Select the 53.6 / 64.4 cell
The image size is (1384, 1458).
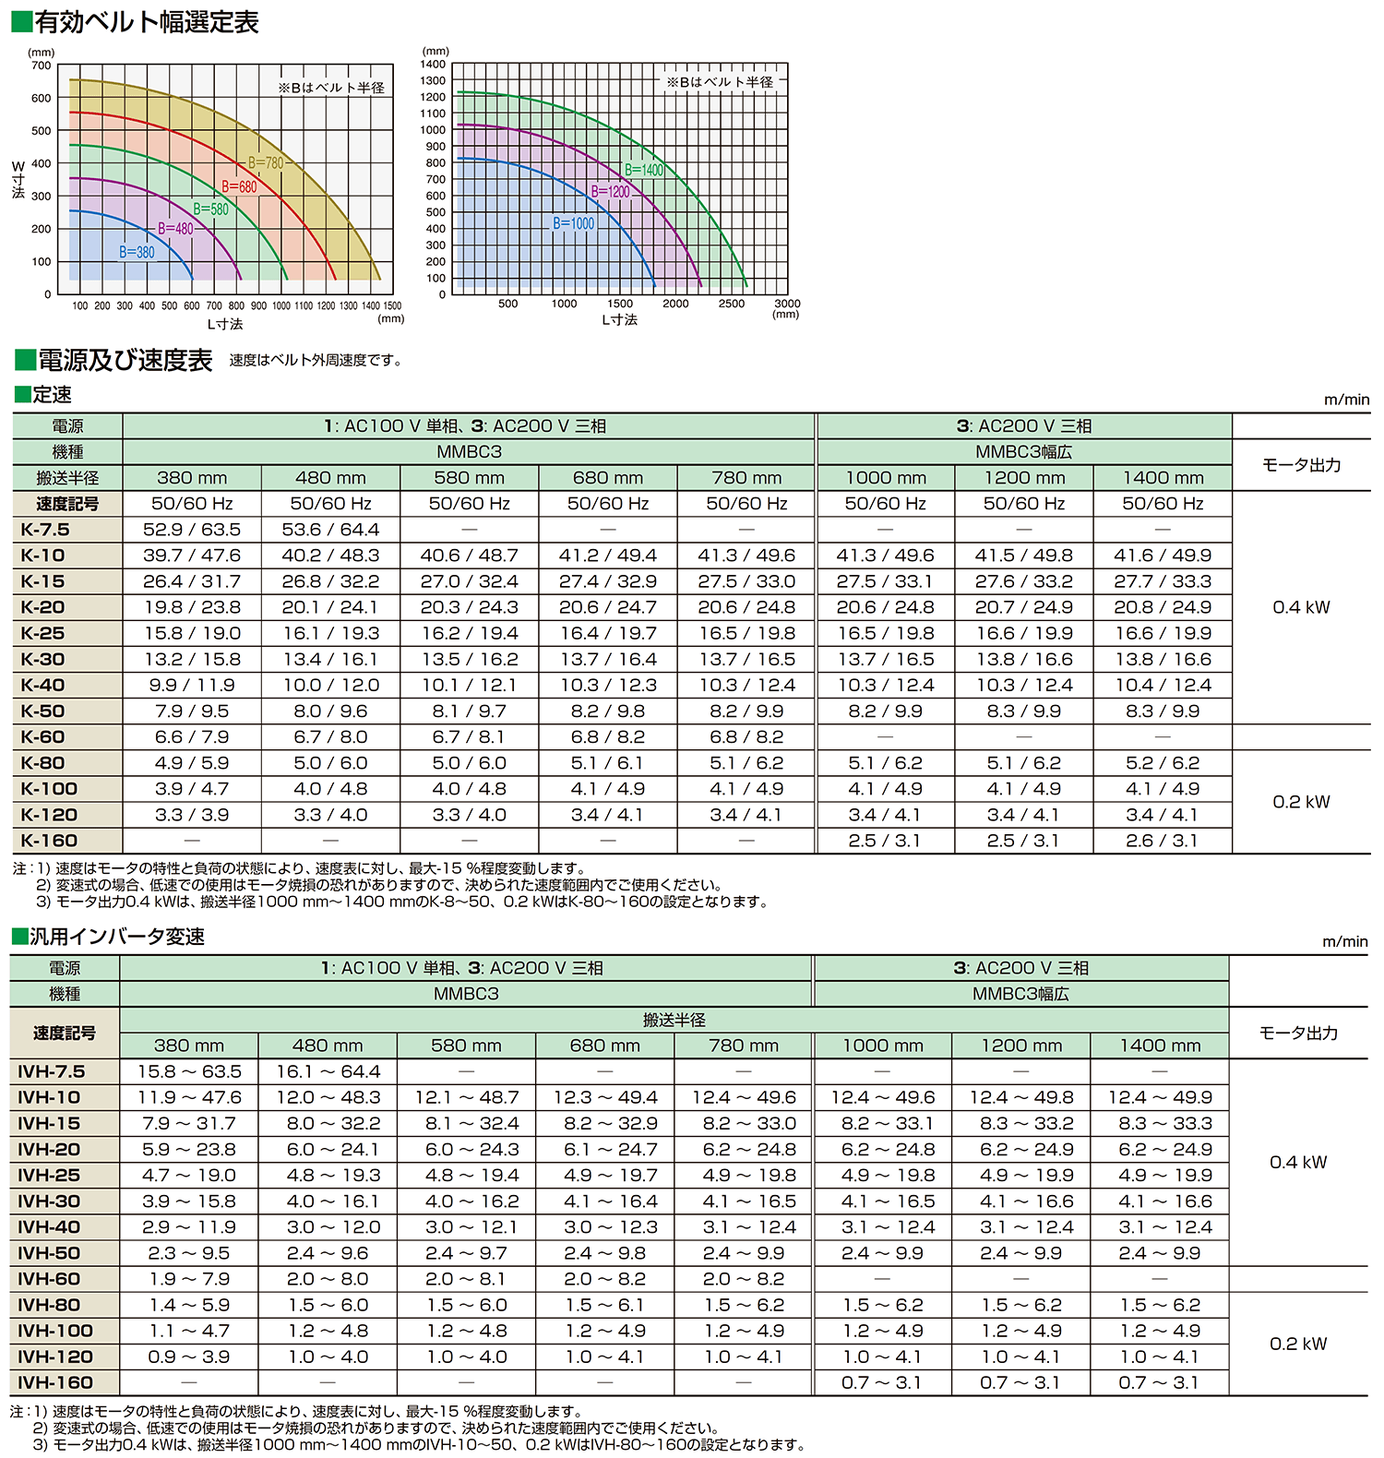(x=330, y=530)
